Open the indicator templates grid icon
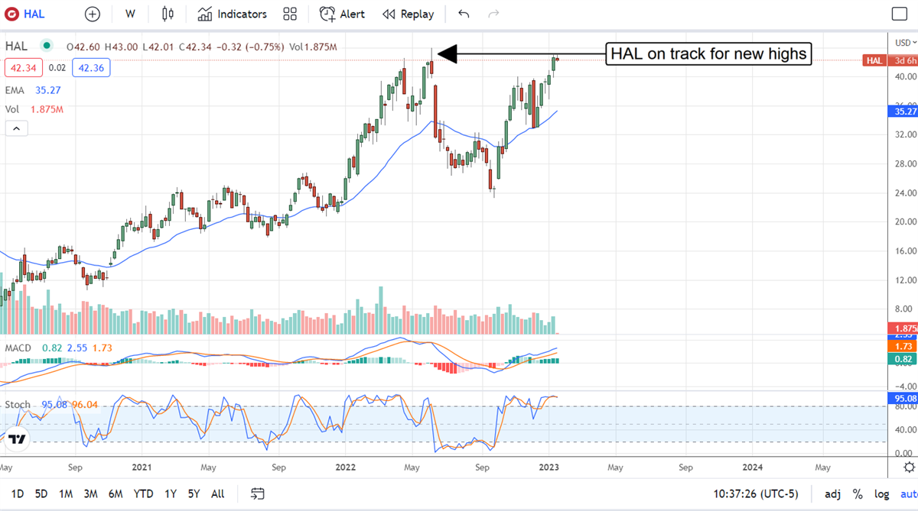Screen dimensions: 918x511 pos(290,14)
